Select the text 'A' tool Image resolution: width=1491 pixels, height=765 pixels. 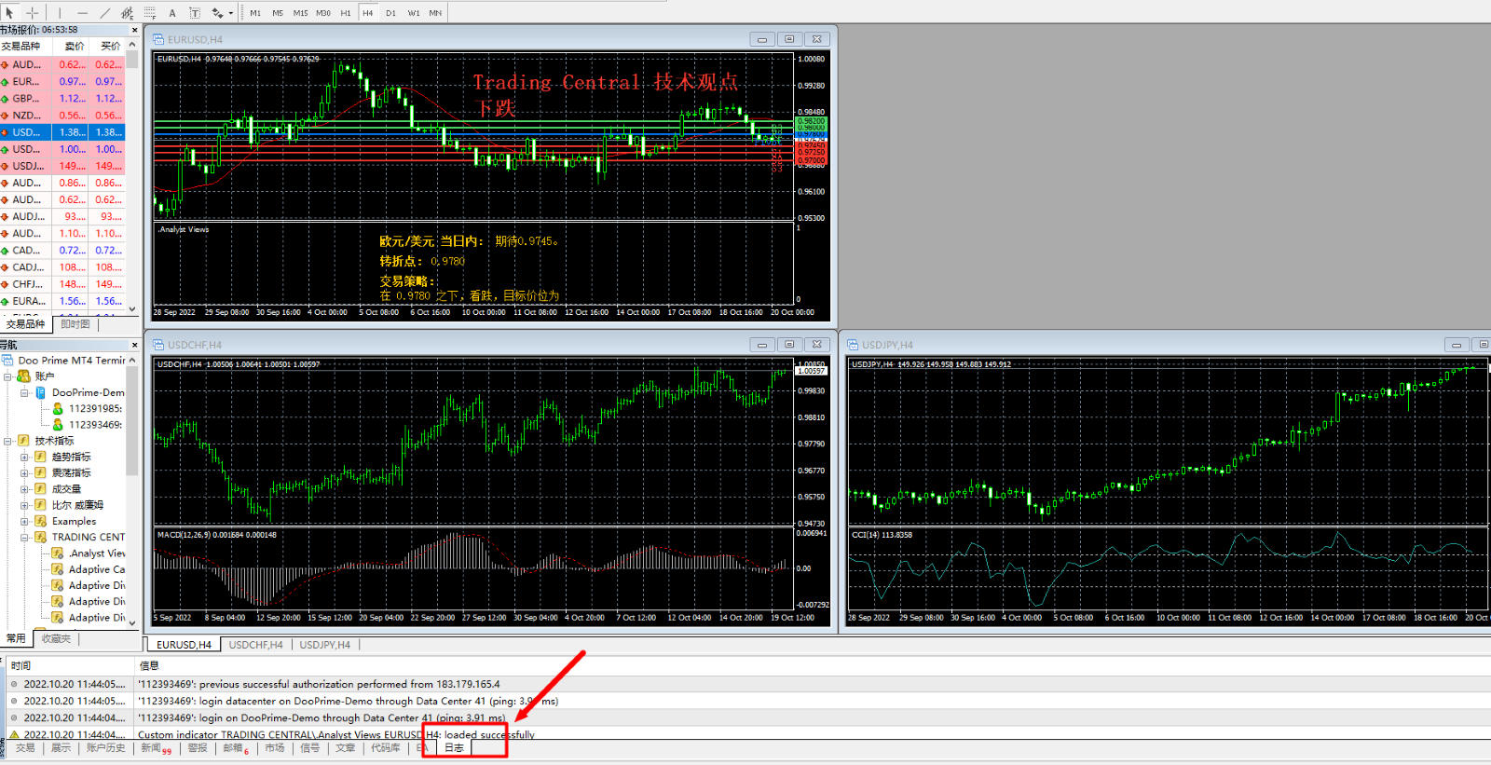[172, 13]
